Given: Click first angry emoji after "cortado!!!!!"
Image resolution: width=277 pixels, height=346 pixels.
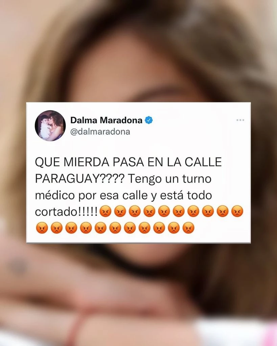Looking at the screenshot, I should tap(106, 212).
